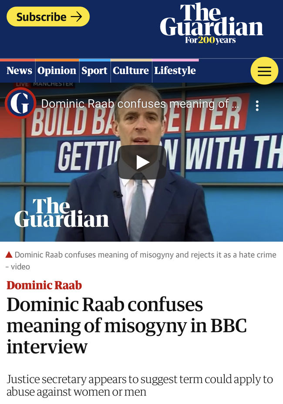Screen dimensions: 283x404
Task: Open the yellow hamburger menu
Action: tap(264, 71)
